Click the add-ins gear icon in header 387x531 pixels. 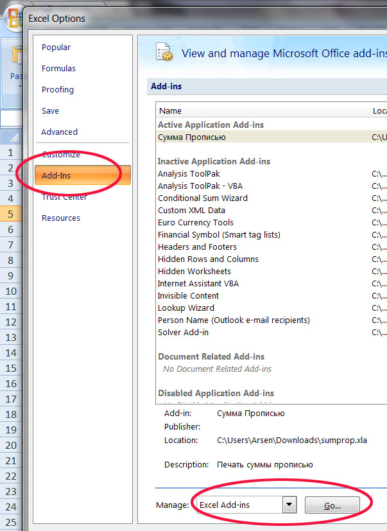point(165,53)
